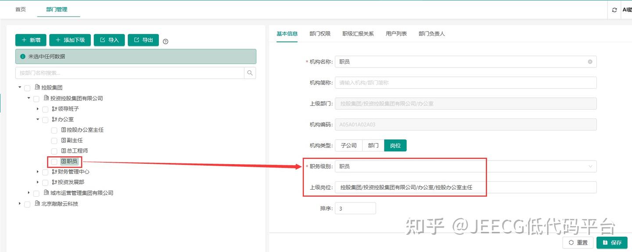The width and height of the screenshot is (632, 252).
Task: Select the 总工程师 tree row
Action: pyautogui.click(x=75, y=151)
